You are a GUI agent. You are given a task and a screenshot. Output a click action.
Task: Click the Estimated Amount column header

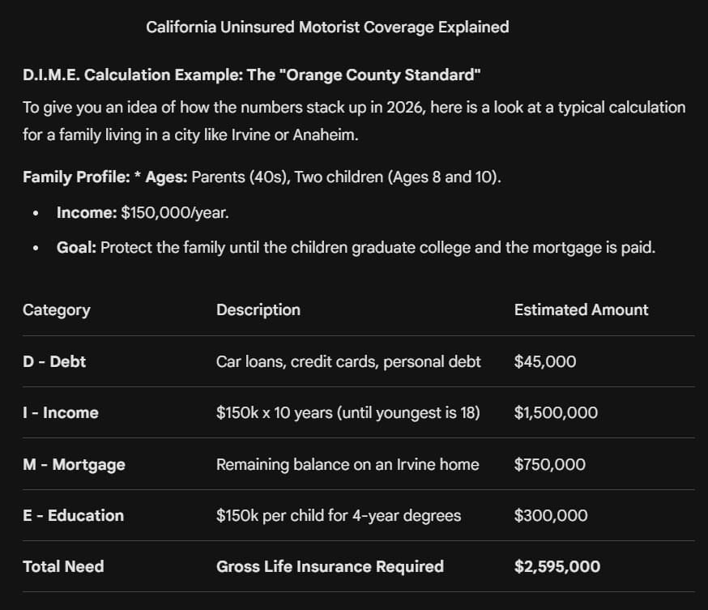pyautogui.click(x=581, y=310)
